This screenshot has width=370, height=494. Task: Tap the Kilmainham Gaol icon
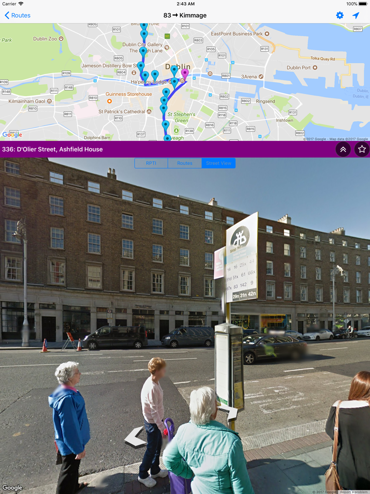49,101
